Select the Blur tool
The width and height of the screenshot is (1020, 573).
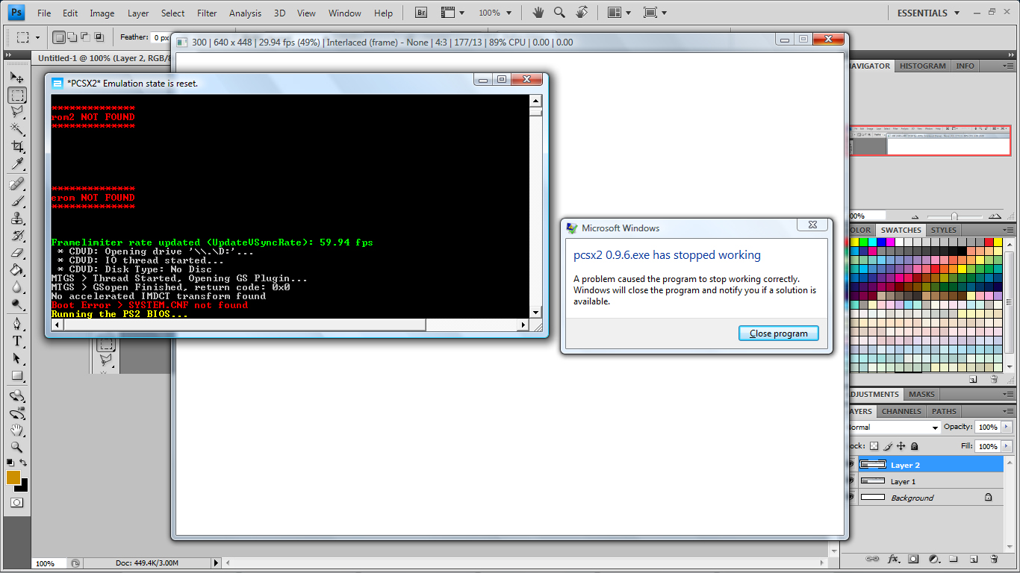[x=17, y=286]
